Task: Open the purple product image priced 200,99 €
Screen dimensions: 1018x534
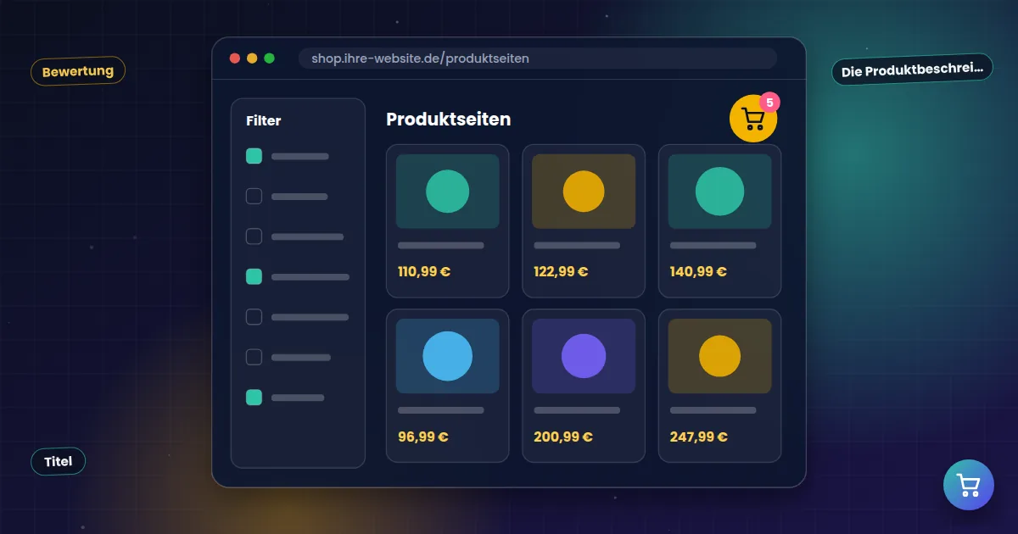Action: click(584, 356)
